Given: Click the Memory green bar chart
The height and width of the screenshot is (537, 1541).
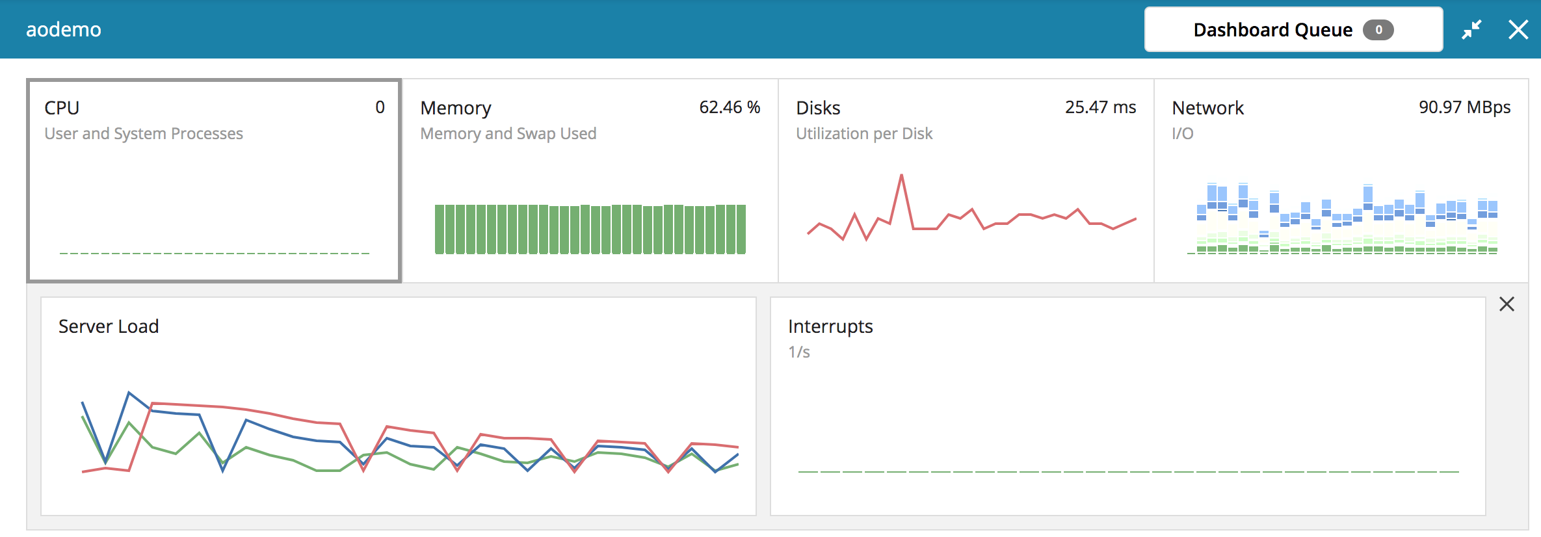Looking at the screenshot, I should [x=590, y=229].
